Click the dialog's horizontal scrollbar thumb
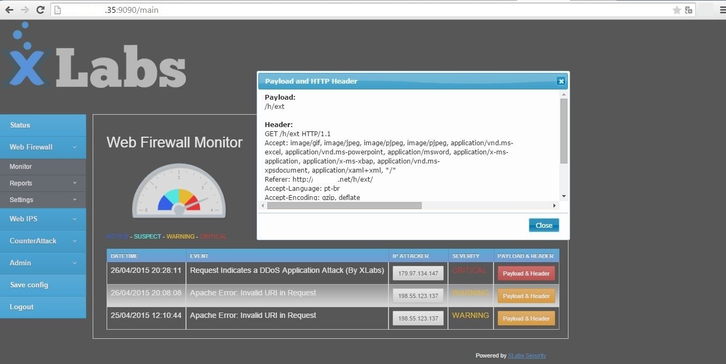The width and height of the screenshot is (726, 364). (345, 205)
